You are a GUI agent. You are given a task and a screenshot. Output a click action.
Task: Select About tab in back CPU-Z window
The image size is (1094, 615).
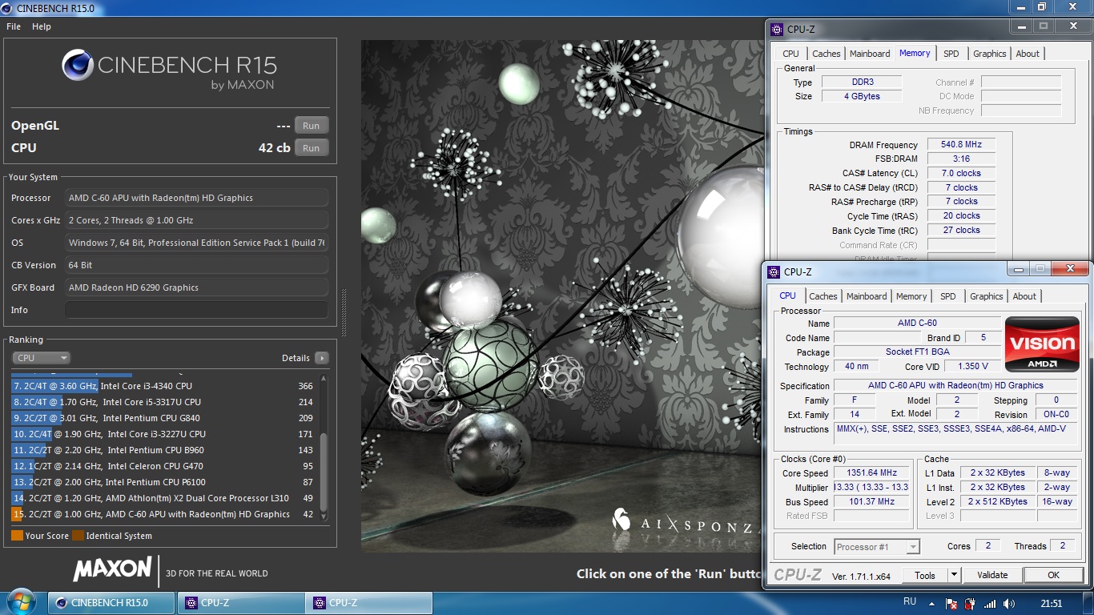point(1028,54)
